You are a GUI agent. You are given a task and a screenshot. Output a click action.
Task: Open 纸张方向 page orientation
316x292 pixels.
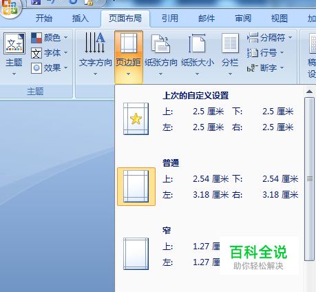coord(160,54)
